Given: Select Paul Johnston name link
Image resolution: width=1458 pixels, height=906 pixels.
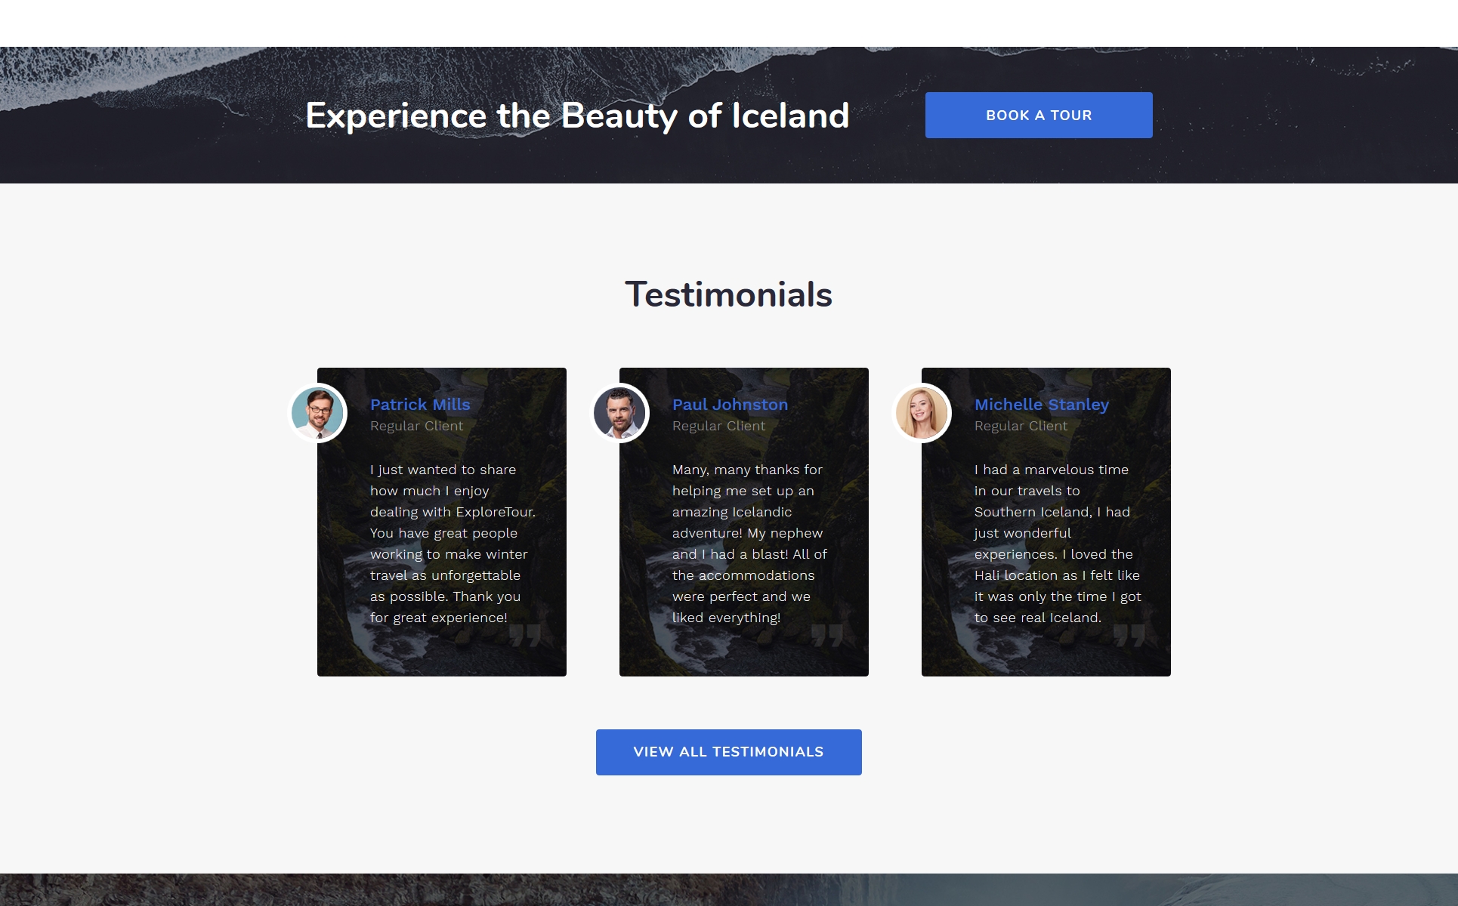Looking at the screenshot, I should coord(730,405).
